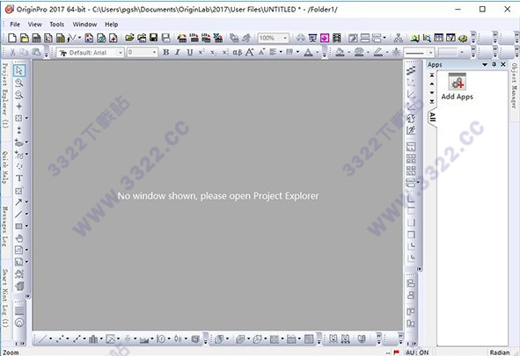Select the Zoom In tool

point(18,83)
